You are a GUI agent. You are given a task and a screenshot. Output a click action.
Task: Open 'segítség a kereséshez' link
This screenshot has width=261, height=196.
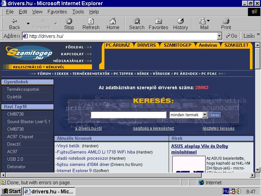[153, 128]
